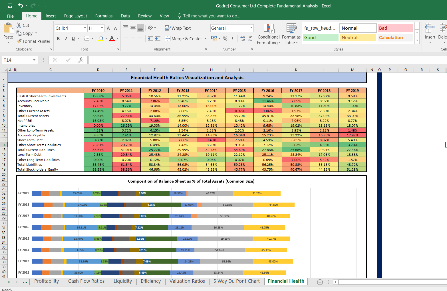Open the Conditional Formatting menu
The height and width of the screenshot is (291, 447).
[x=268, y=34]
